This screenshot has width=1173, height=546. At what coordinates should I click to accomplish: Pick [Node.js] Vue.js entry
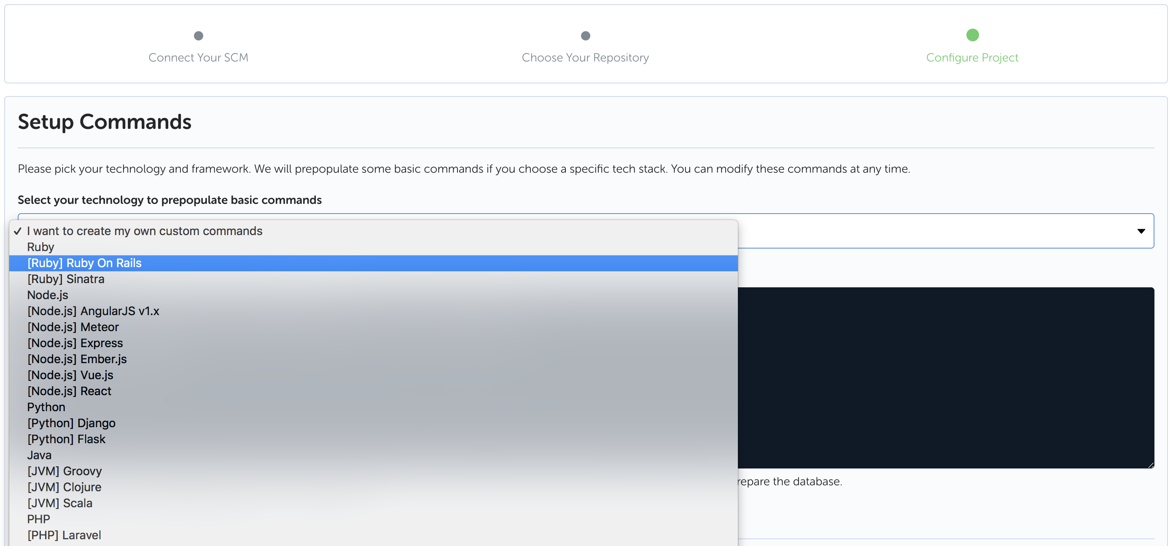point(374,375)
